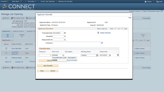Open the Checklist Date calendar picker

tap(65, 33)
